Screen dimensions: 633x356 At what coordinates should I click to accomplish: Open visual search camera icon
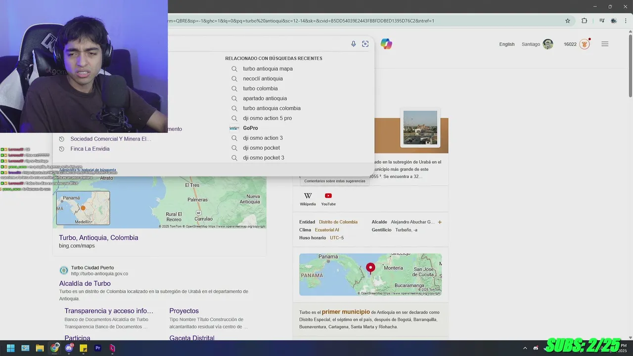click(365, 44)
